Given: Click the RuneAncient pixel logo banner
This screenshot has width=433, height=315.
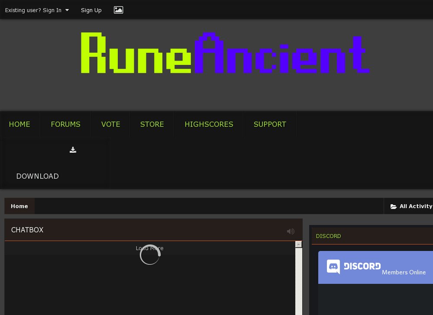Looking at the screenshot, I should tap(224, 53).
